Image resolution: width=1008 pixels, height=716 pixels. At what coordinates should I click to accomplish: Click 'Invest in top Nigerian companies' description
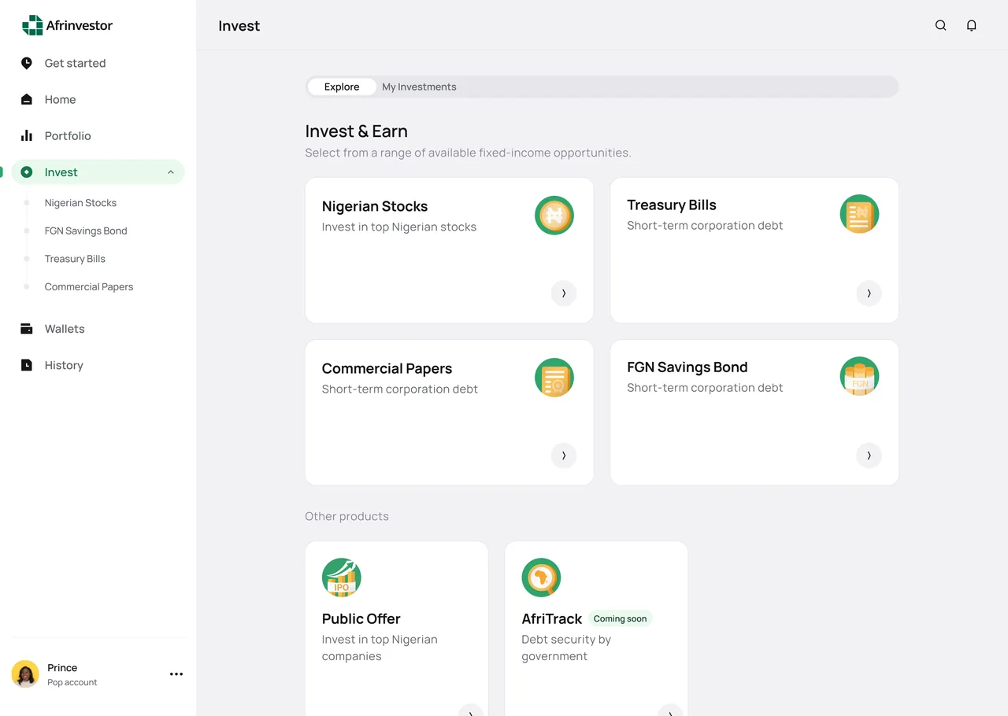pyautogui.click(x=380, y=648)
